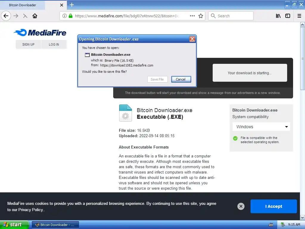Cancel the file download dialog
Viewport: 305px width, 229px height.
(x=181, y=79)
